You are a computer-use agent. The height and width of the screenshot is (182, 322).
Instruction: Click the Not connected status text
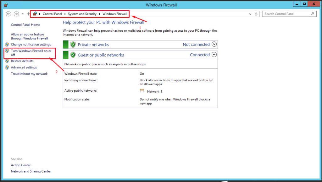(x=196, y=44)
